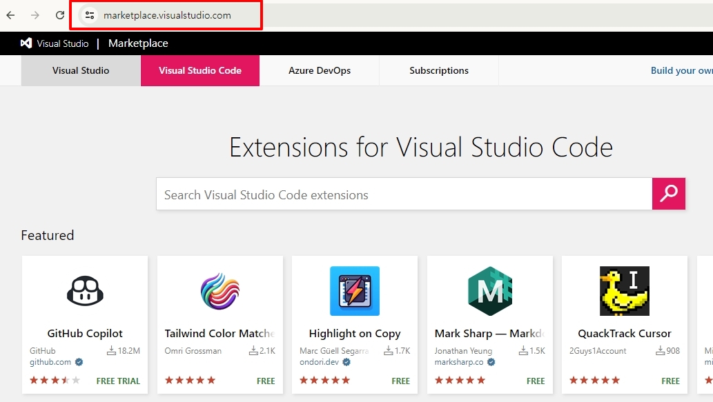Click the QuackTrack Cursor duck icon

coord(625,291)
